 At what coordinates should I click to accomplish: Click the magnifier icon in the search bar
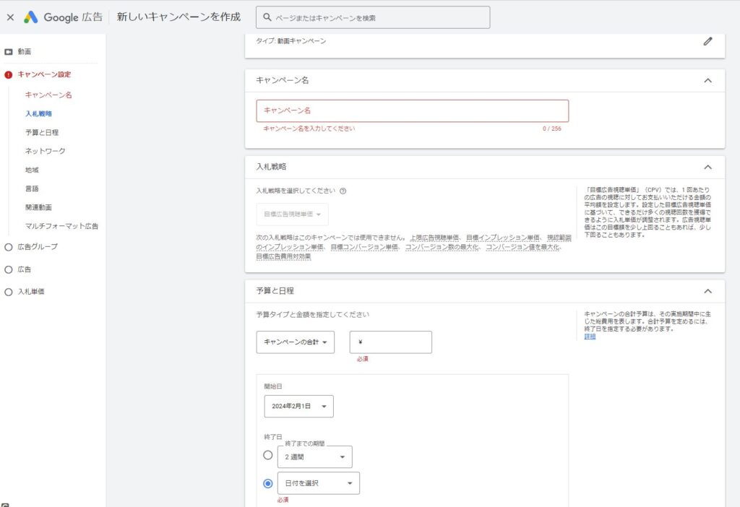click(x=269, y=17)
